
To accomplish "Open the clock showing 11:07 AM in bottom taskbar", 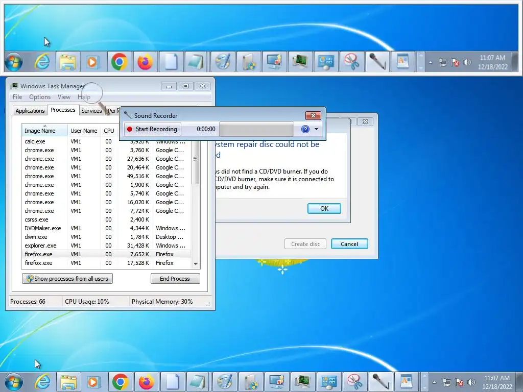I will pyautogui.click(x=496, y=382).
